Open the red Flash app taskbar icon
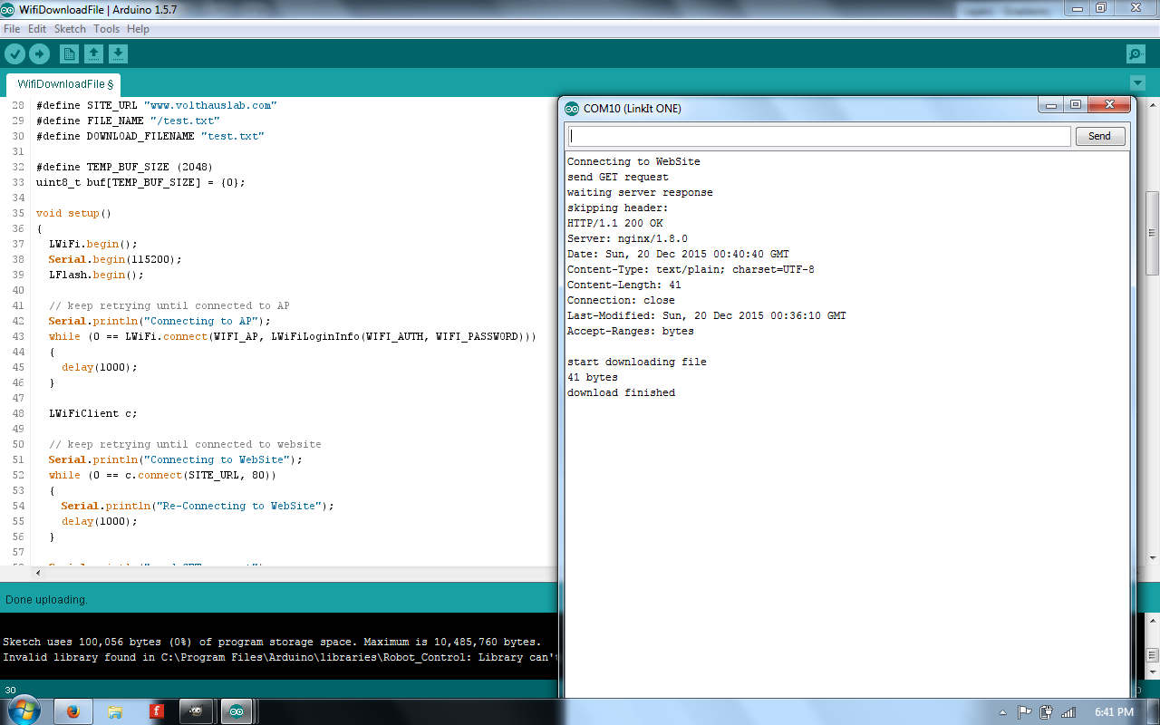This screenshot has height=725, width=1160. 157,711
